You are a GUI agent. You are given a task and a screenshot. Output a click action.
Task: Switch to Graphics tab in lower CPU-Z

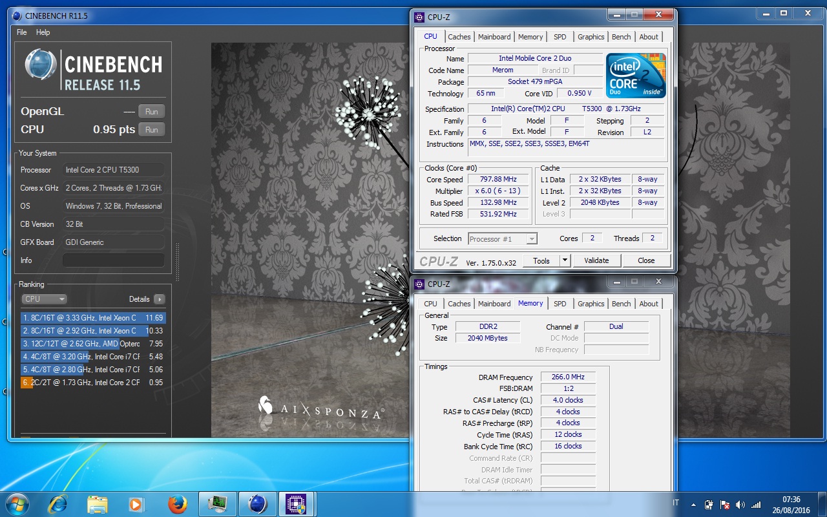tap(591, 304)
